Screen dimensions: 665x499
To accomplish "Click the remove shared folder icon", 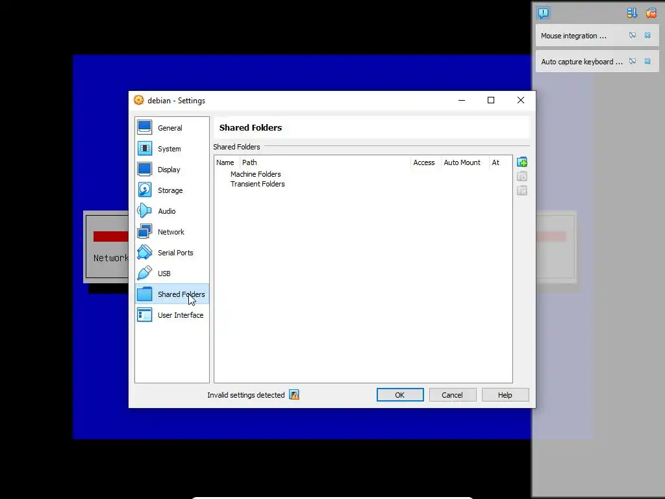I will click(522, 190).
